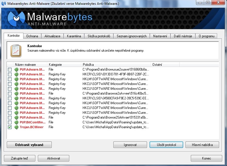The height and width of the screenshot is (166, 227).
Task: Sort by the Název malware column header
Action: [x=30, y=65]
